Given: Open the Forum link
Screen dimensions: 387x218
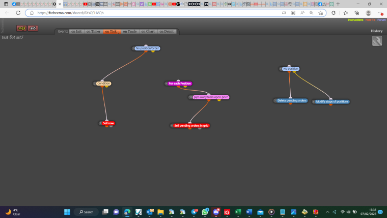Looking at the screenshot, I should [381, 20].
